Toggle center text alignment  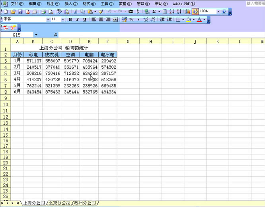(101, 19)
